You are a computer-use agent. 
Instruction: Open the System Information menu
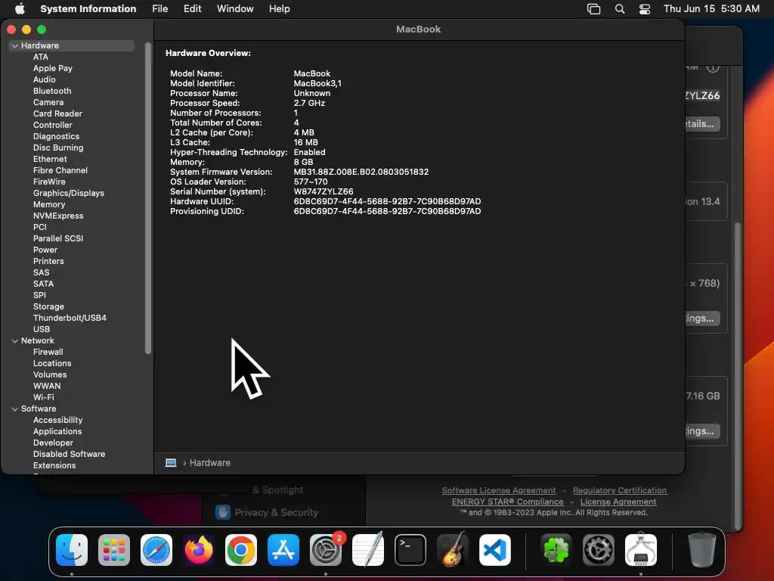pyautogui.click(x=88, y=9)
